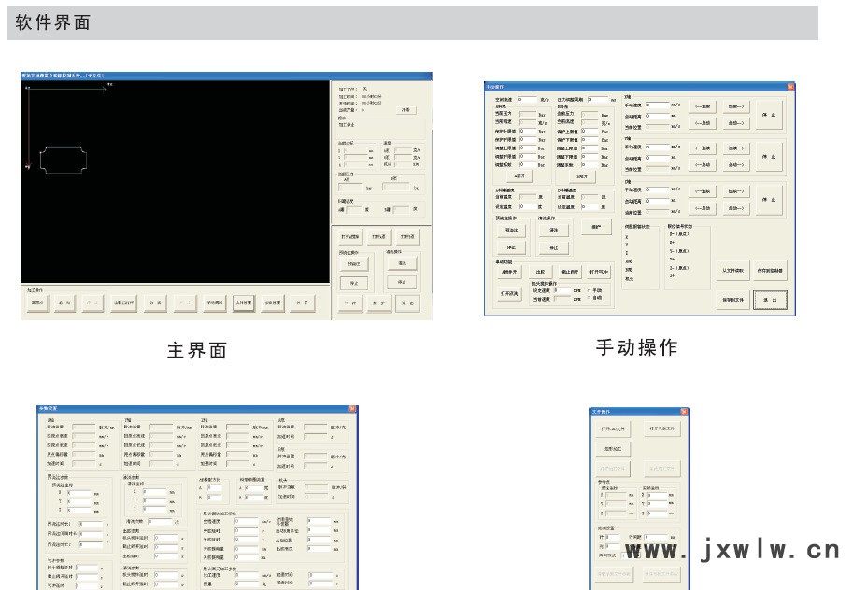The image size is (852, 590).
Task: Click the 从文件读取 button
Action: [732, 271]
